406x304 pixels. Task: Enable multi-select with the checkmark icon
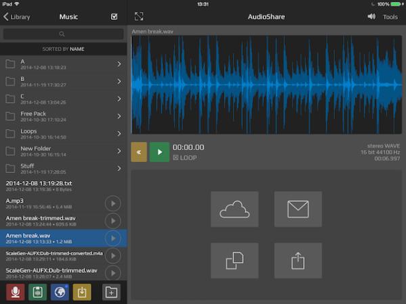[114, 16]
